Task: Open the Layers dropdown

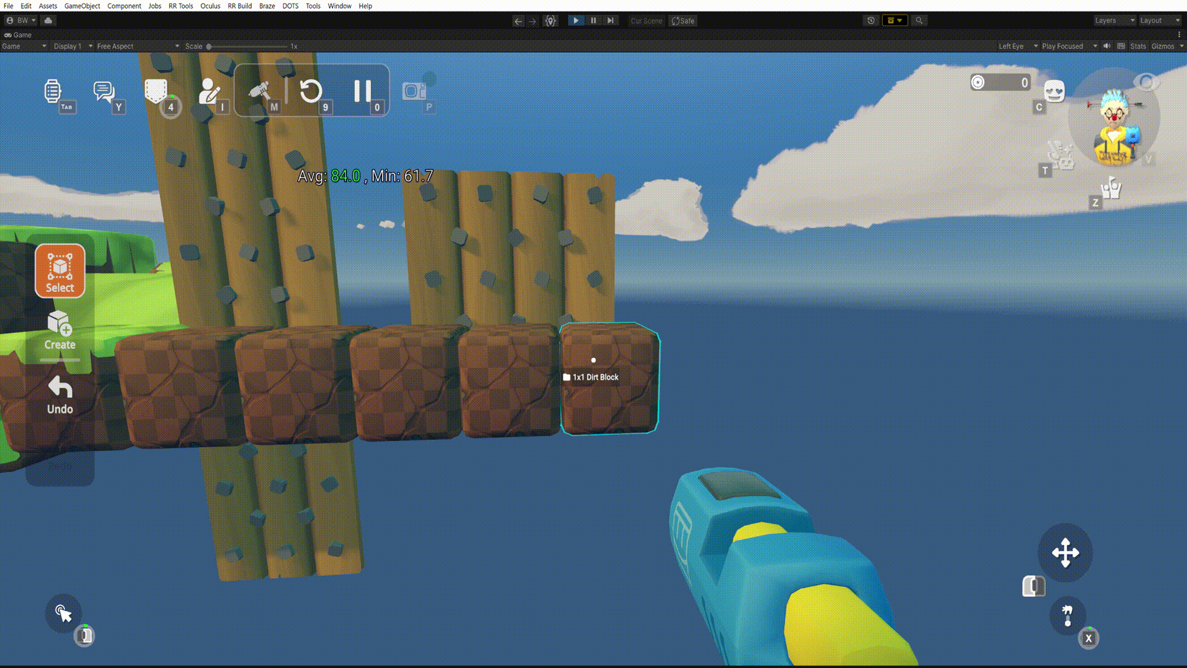Action: [1114, 20]
